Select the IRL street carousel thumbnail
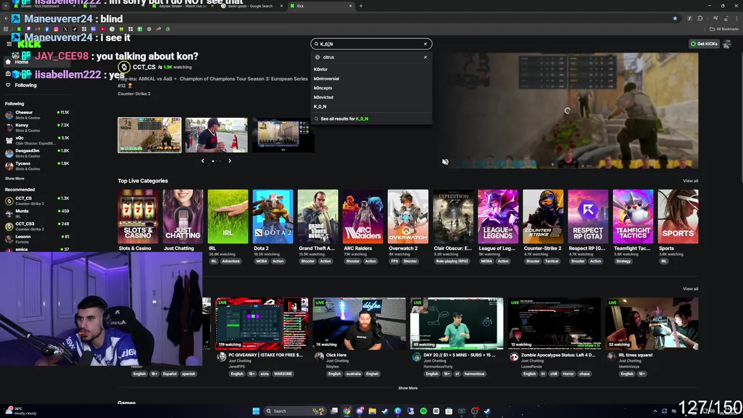The height and width of the screenshot is (418, 743). click(217, 135)
